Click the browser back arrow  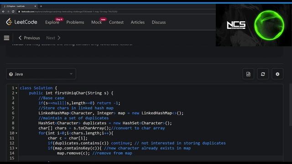3,11
